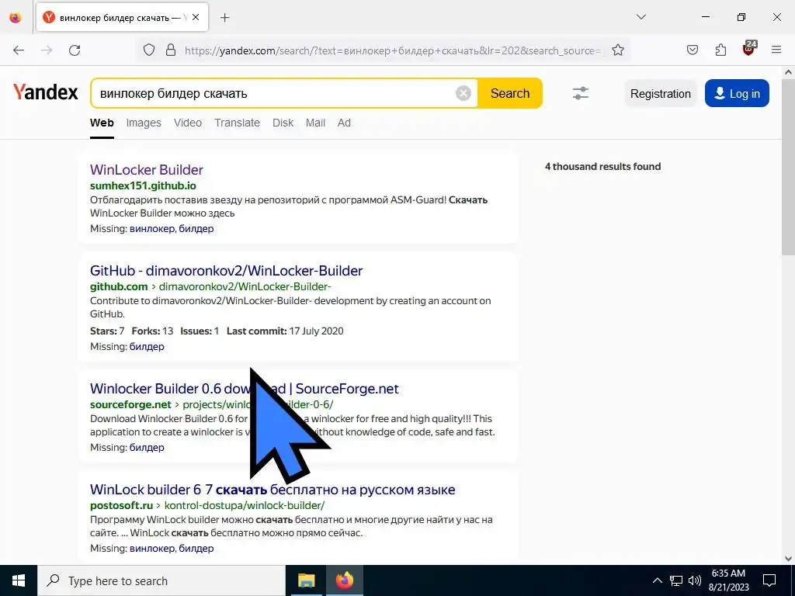795x596 pixels.
Task: Click the taskbar search box
Action: pyautogui.click(x=161, y=580)
